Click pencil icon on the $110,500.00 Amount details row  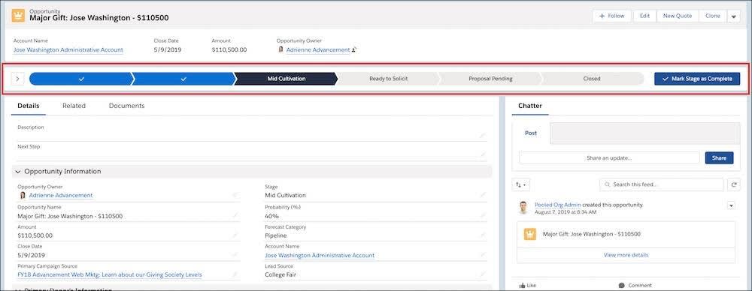tap(235, 235)
